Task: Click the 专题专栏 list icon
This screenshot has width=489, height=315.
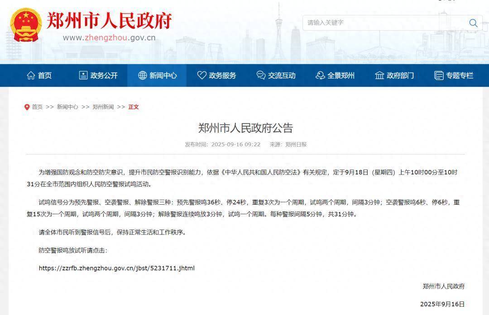Action: point(439,75)
